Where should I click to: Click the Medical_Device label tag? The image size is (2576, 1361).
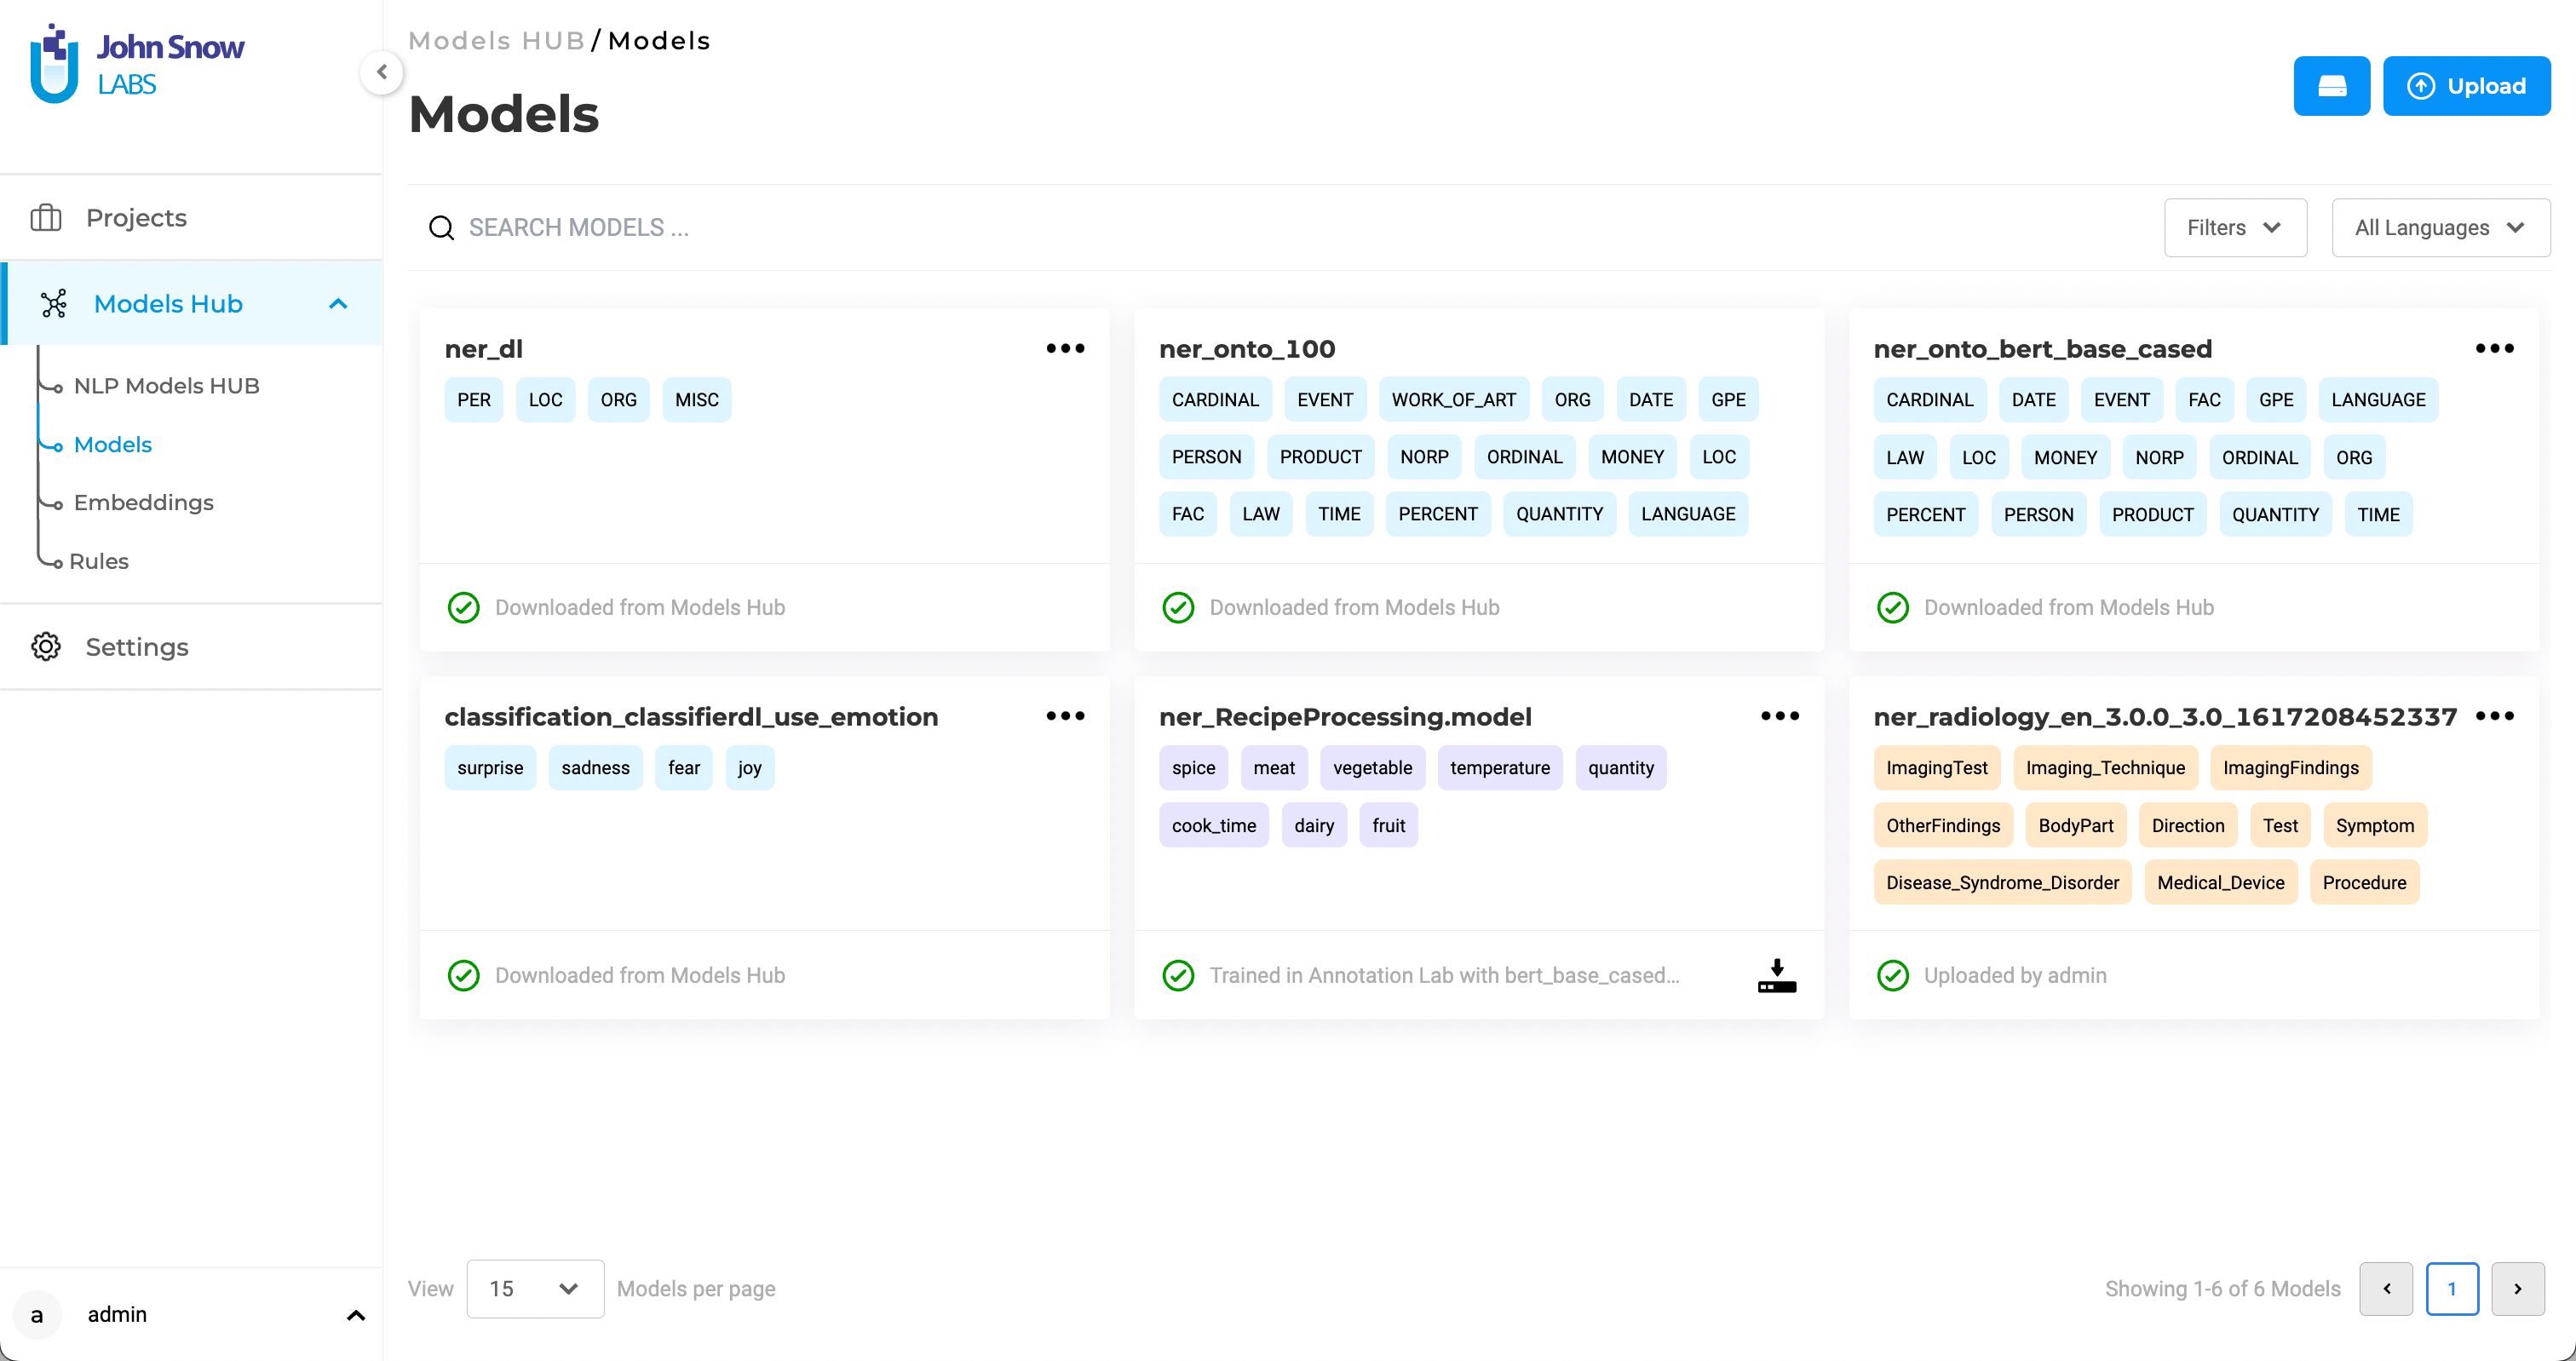point(2220,883)
